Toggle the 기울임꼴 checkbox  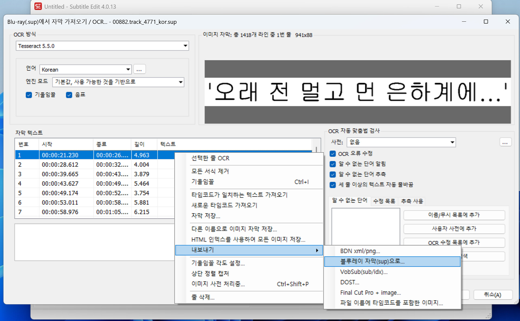point(29,95)
